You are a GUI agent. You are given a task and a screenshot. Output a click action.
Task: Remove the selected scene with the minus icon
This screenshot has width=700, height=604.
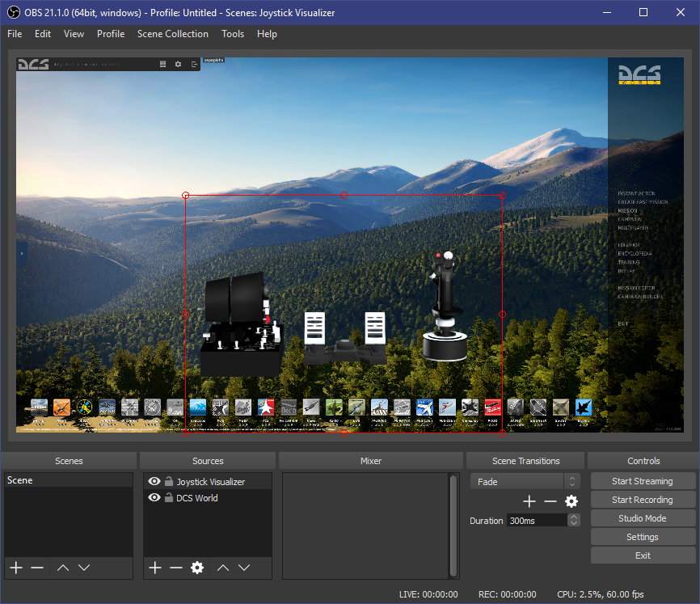pos(37,568)
